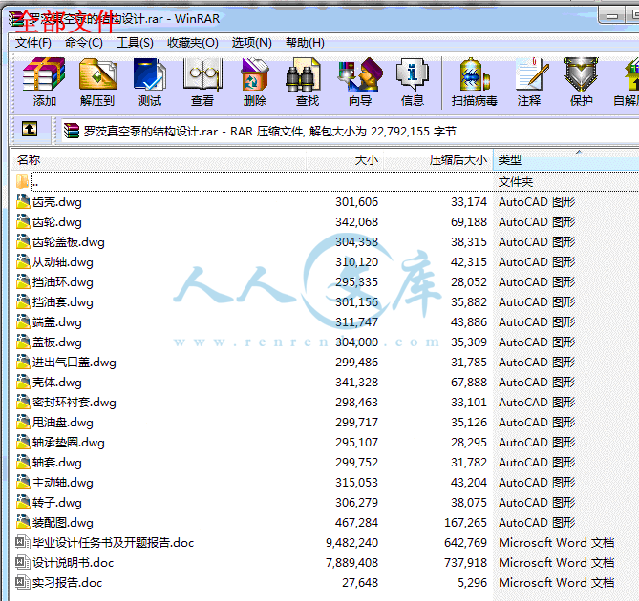Screen dimensions: 639x601
Task: Click the up-one-level arrow button
Action: [30, 130]
